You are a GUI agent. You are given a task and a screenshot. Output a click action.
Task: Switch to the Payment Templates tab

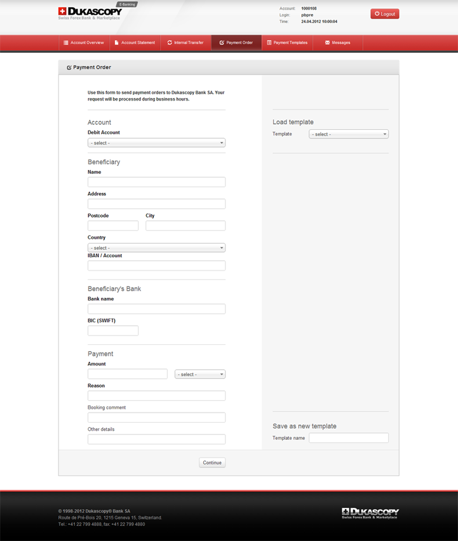coord(287,43)
